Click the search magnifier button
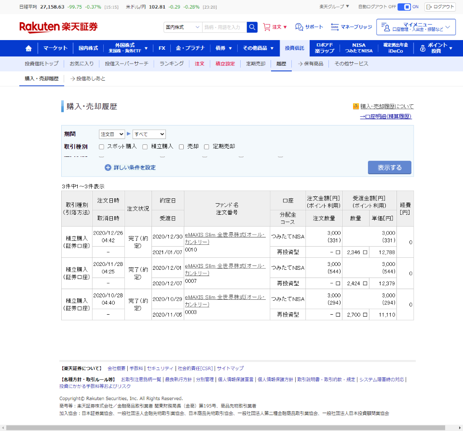 (252, 27)
